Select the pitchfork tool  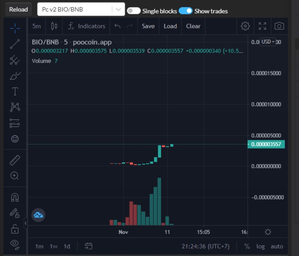[15, 60]
